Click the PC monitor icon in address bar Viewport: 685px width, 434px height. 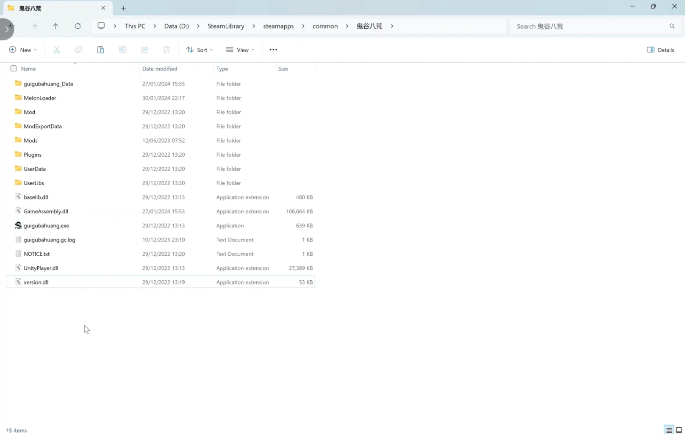pyautogui.click(x=101, y=26)
